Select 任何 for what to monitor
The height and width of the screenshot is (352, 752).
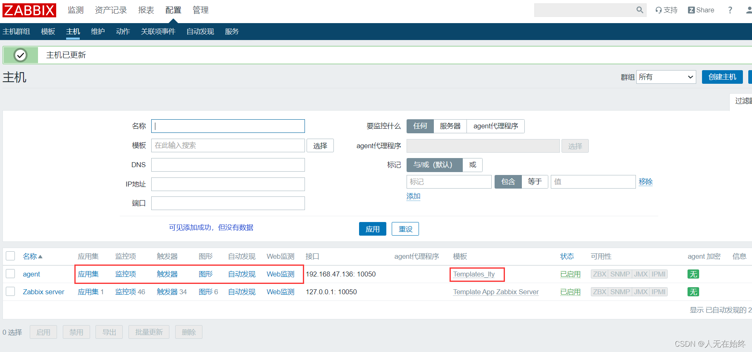[420, 126]
